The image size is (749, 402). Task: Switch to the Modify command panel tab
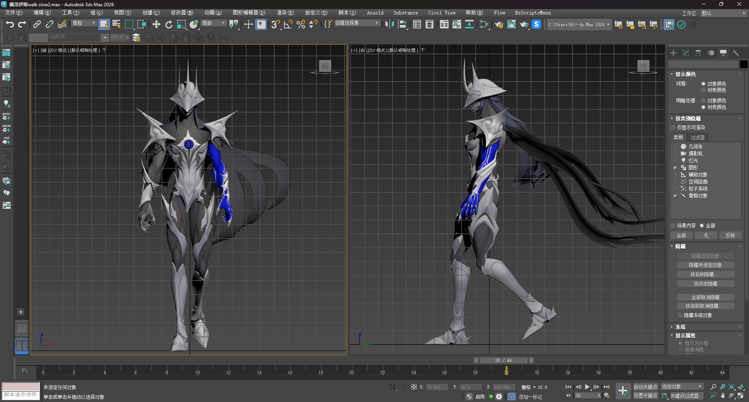(x=686, y=53)
